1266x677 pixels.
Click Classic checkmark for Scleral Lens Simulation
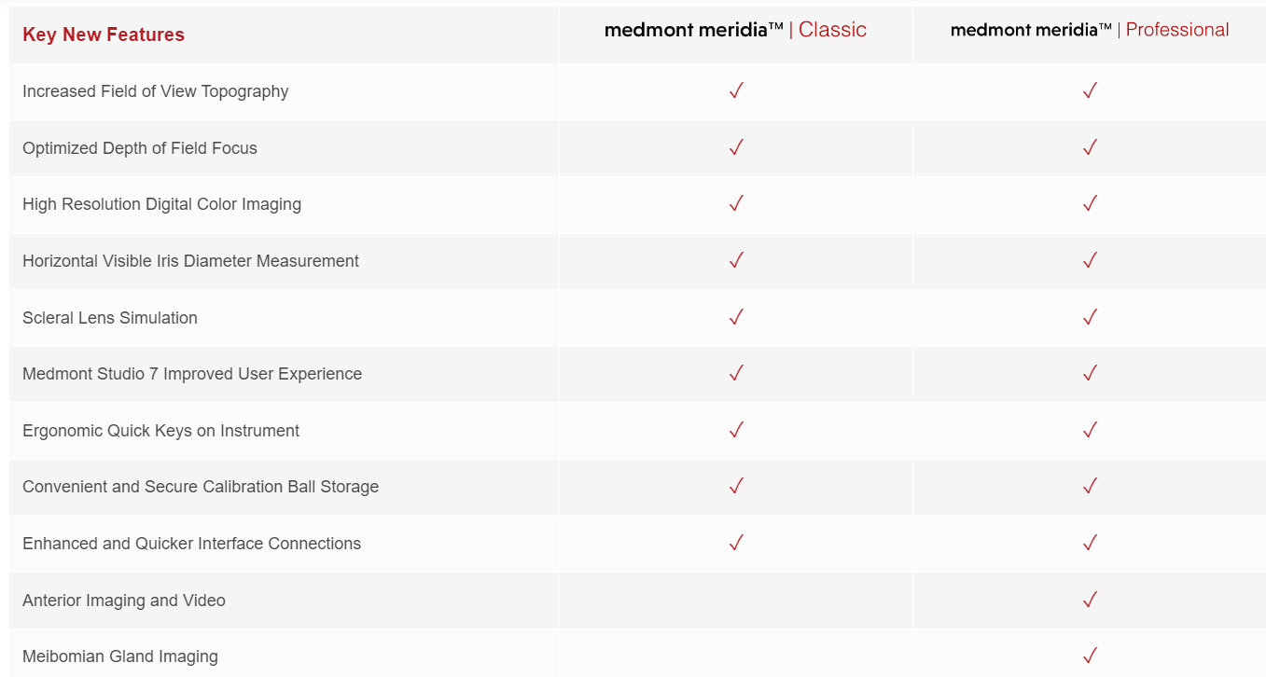736,317
